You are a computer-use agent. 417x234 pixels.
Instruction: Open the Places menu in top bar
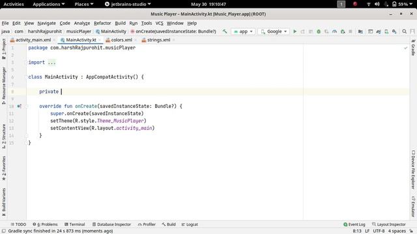pos(84,4)
